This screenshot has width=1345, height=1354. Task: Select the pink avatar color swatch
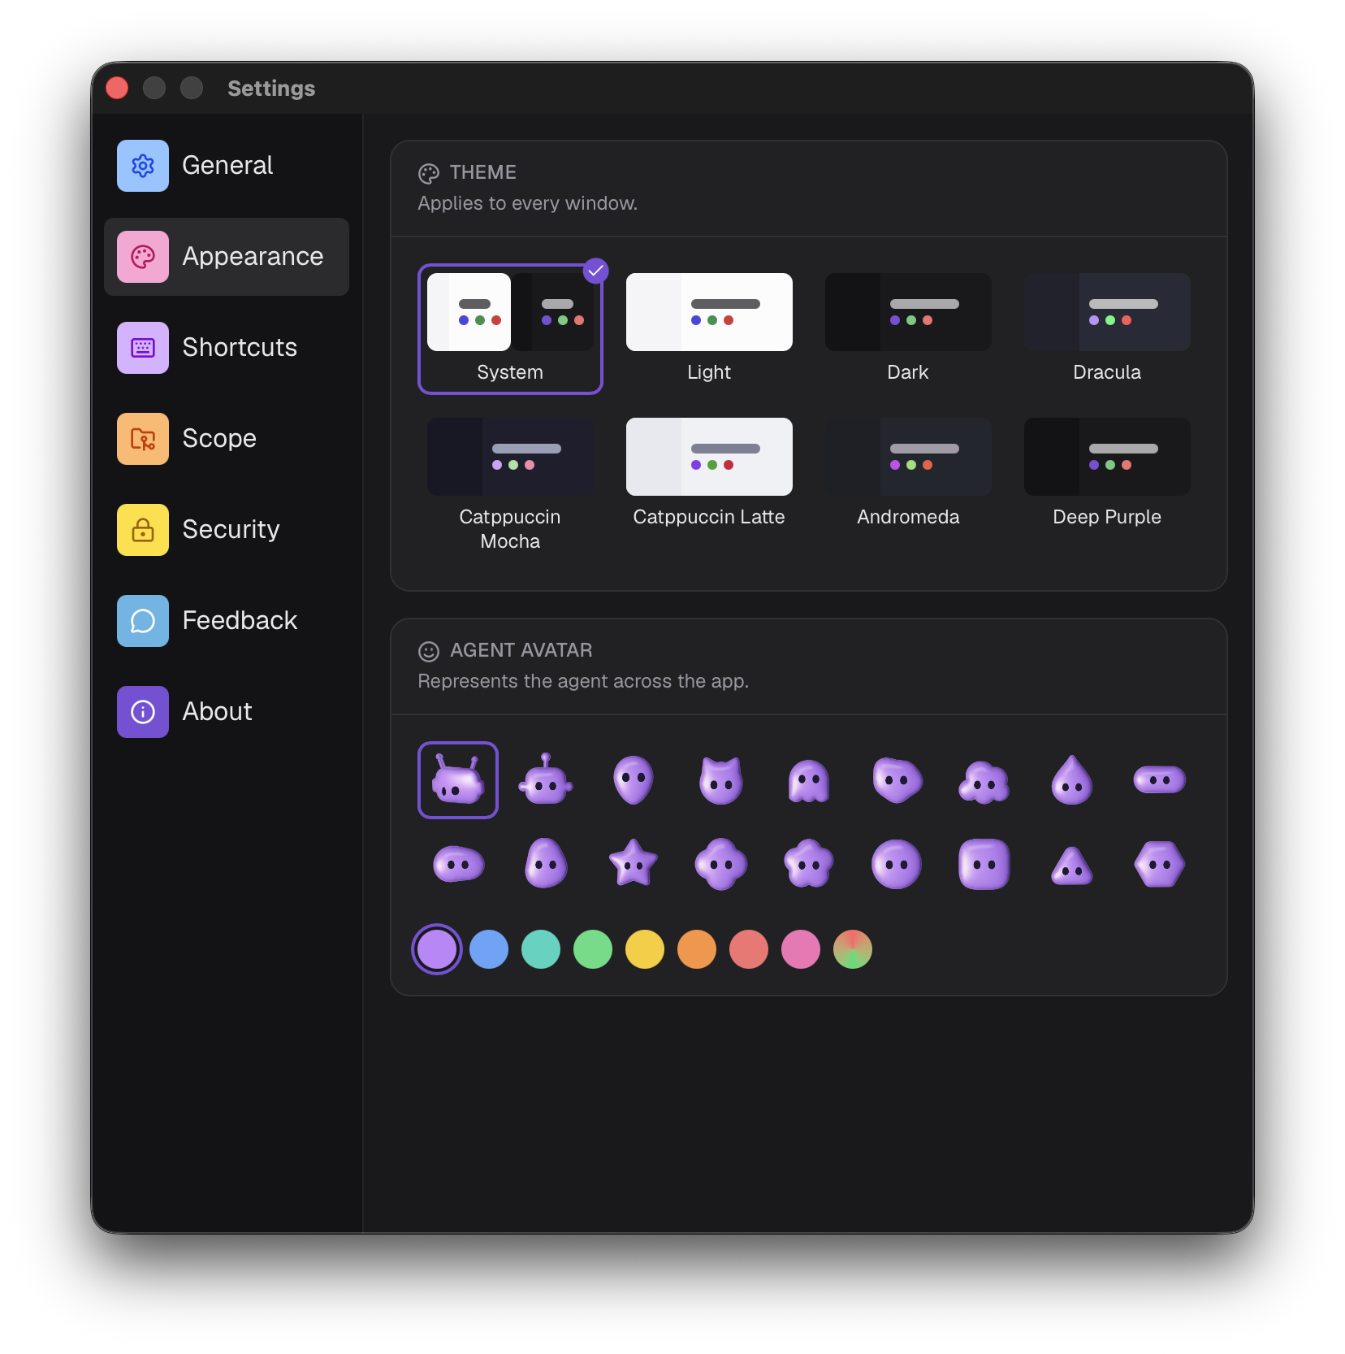[801, 949]
